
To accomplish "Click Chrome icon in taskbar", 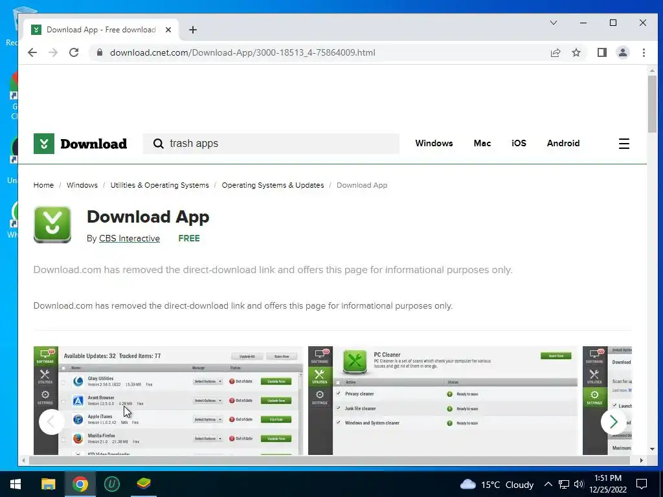I will [80, 484].
